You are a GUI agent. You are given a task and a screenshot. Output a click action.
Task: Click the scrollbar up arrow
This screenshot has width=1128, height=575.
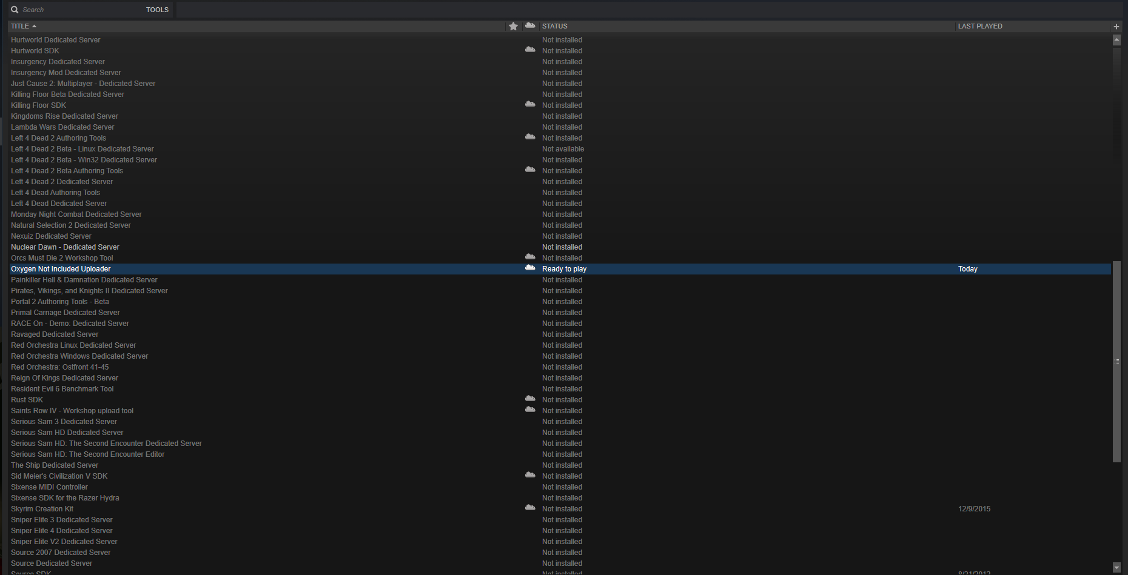(1116, 40)
